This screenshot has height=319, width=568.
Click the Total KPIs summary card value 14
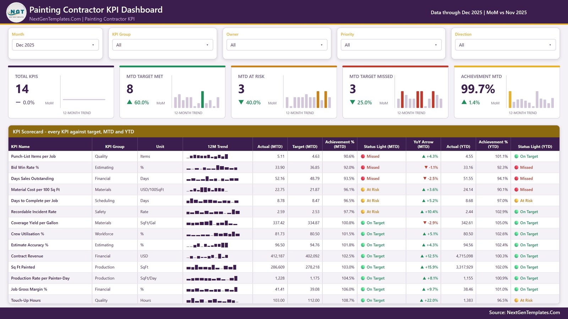point(22,89)
